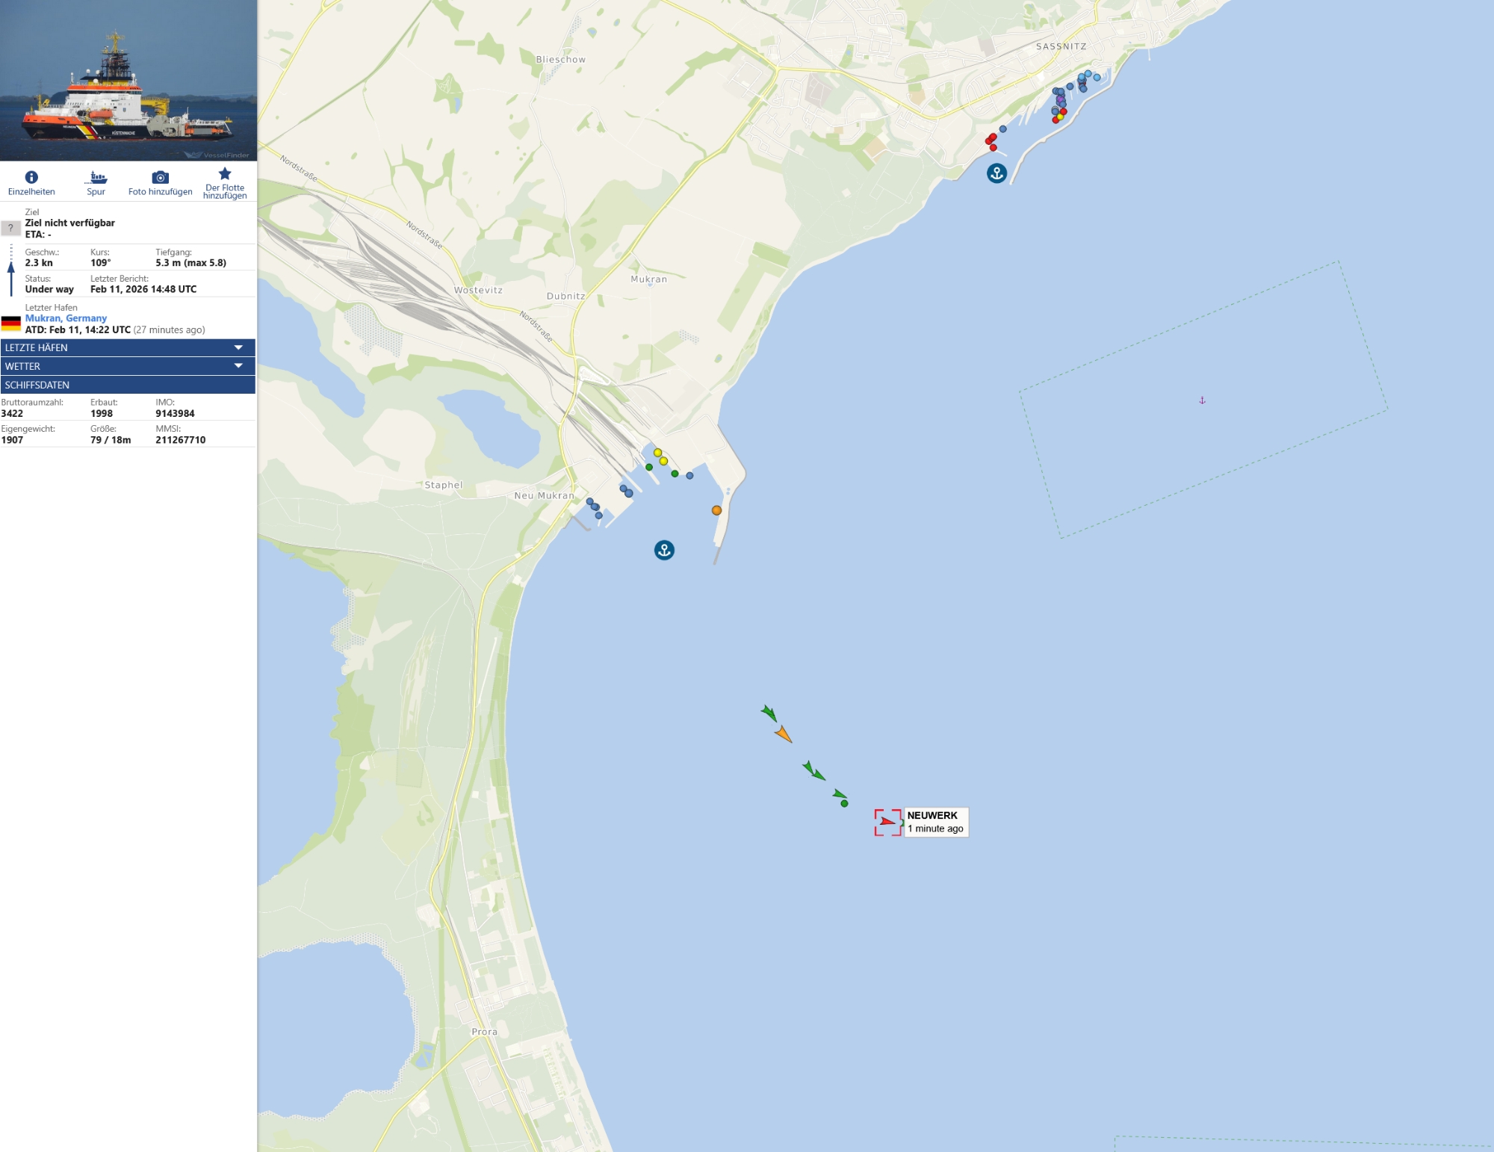This screenshot has width=1494, height=1152.
Task: Click the Foto hinzufügen camera icon
Action: (x=160, y=177)
